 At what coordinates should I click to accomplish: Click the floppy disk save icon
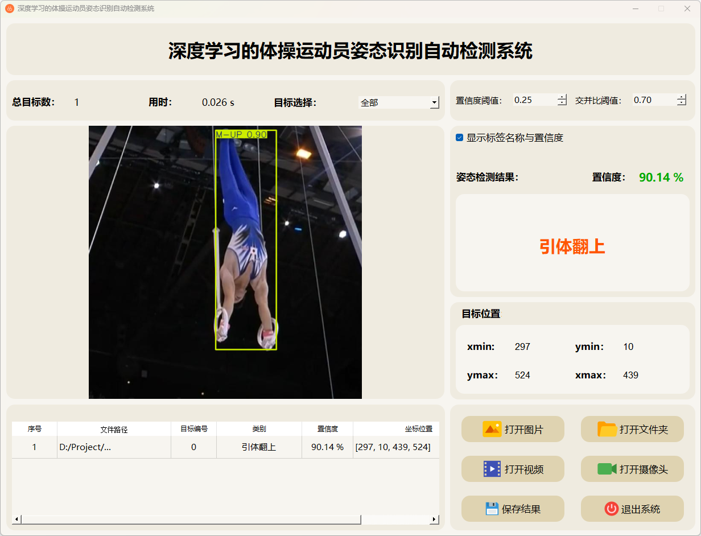(492, 509)
